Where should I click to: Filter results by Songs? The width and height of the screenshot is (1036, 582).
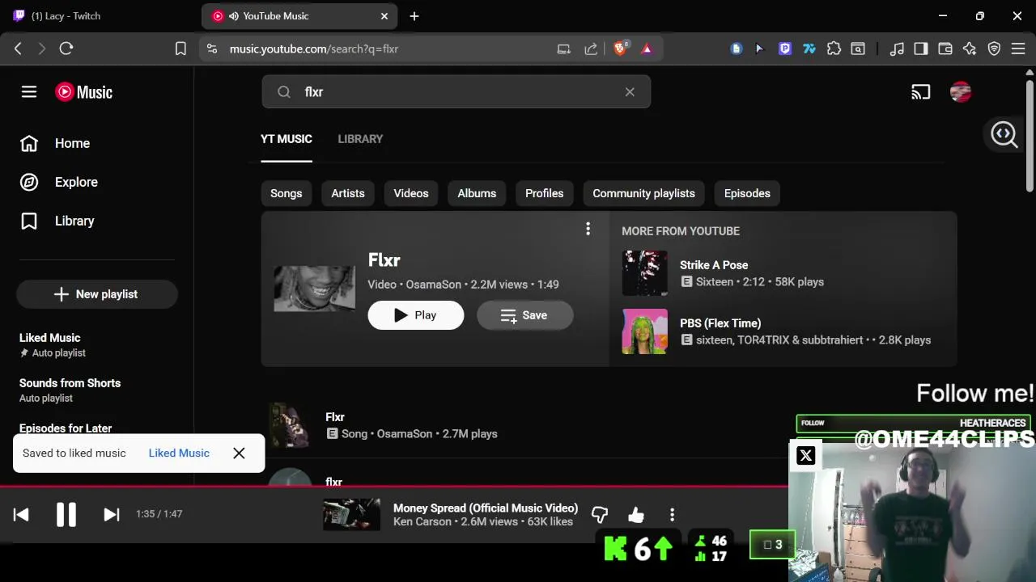(x=286, y=193)
